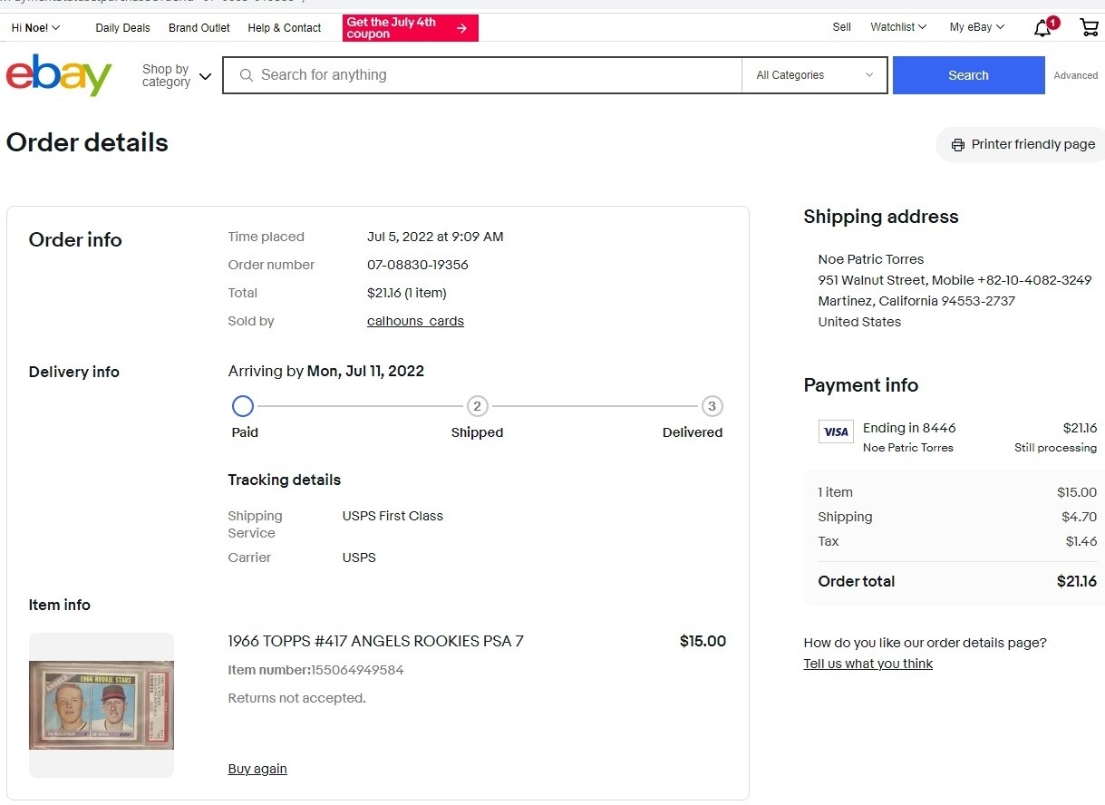Open seller calhouns_cards profile
The width and height of the screenshot is (1105, 805).
[415, 321]
